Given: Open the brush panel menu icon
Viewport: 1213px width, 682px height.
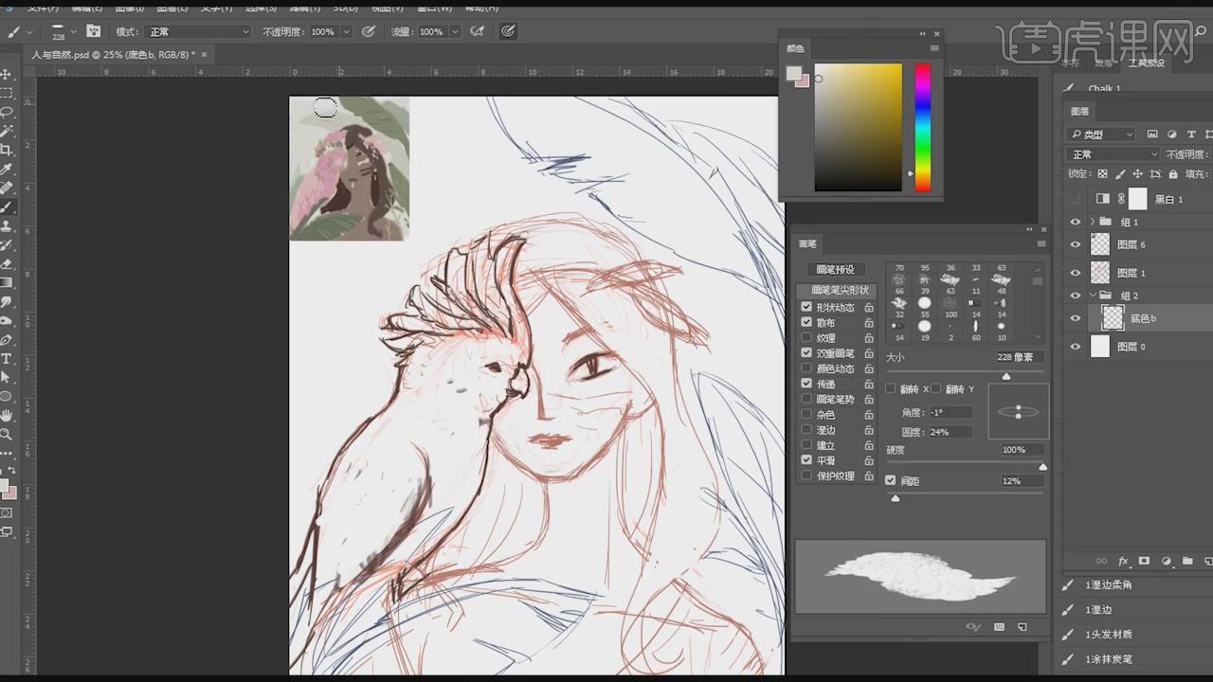Looking at the screenshot, I should 1041,243.
